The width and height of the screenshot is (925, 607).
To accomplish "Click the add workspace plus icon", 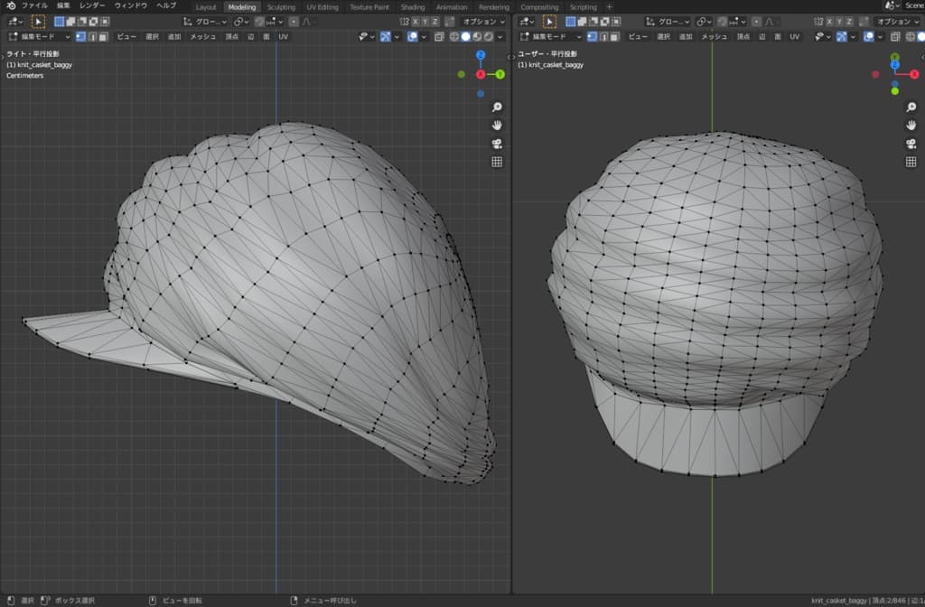I will tap(609, 7).
